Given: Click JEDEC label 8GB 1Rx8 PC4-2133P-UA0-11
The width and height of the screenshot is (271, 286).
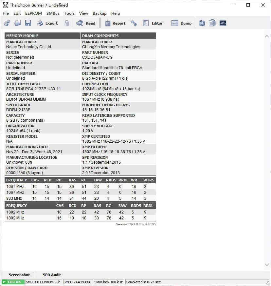Looking at the screenshot, I should coord(33,89).
